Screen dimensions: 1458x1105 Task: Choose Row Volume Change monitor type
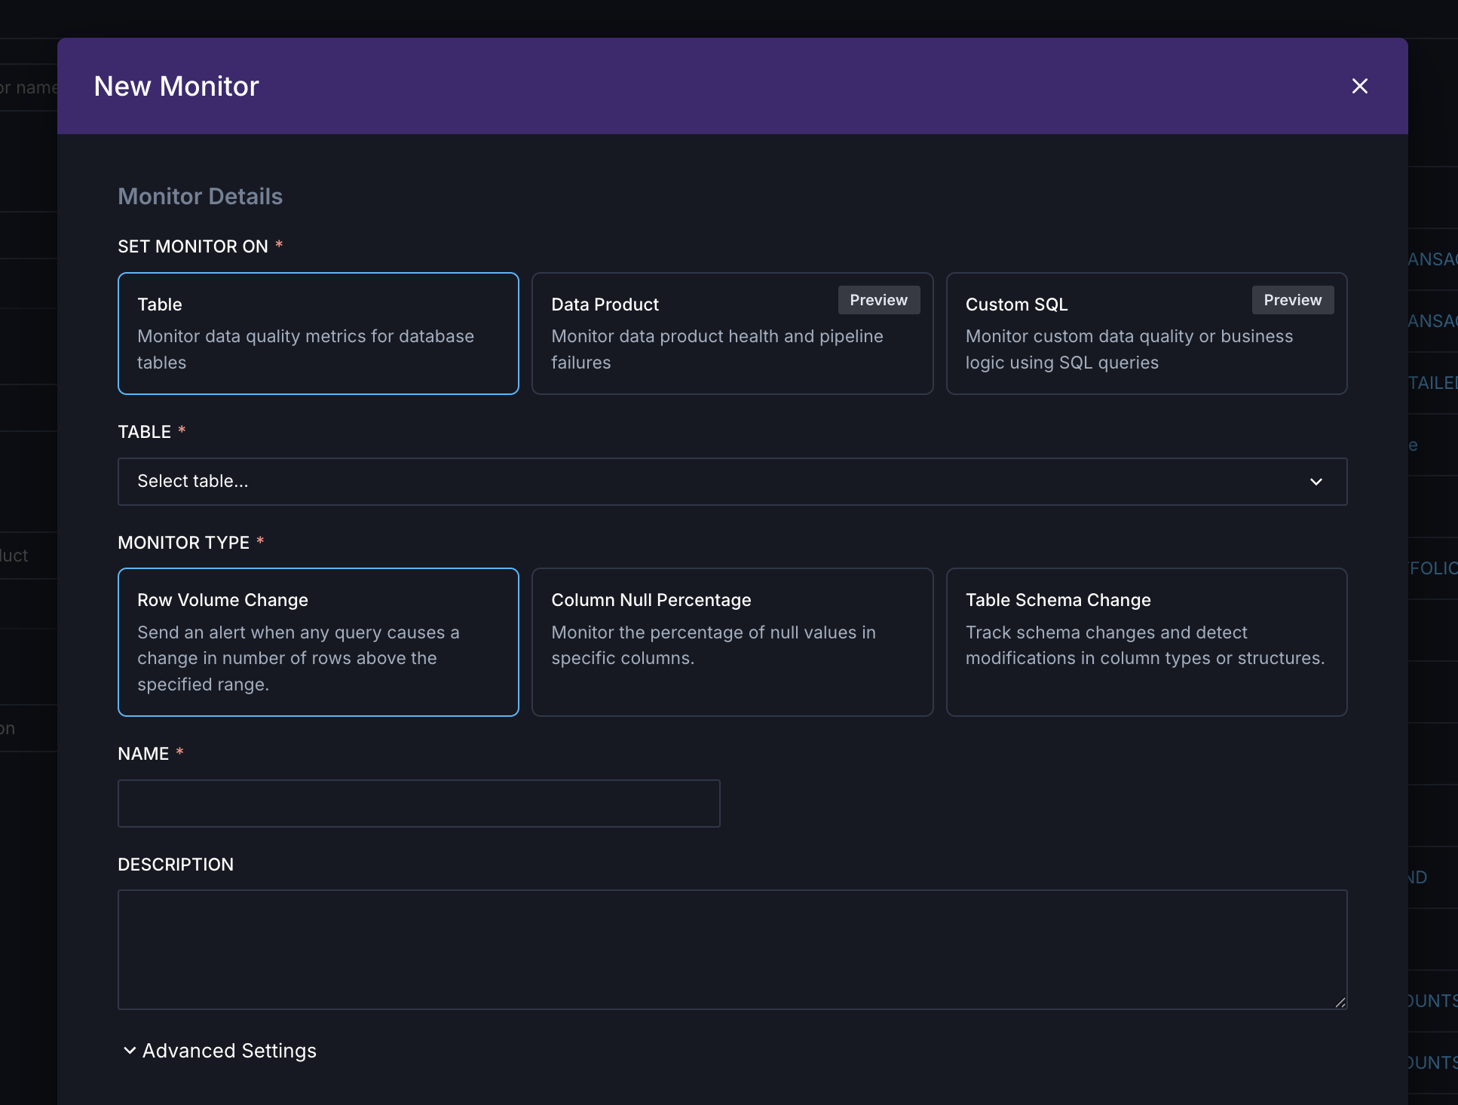pyautogui.click(x=318, y=642)
